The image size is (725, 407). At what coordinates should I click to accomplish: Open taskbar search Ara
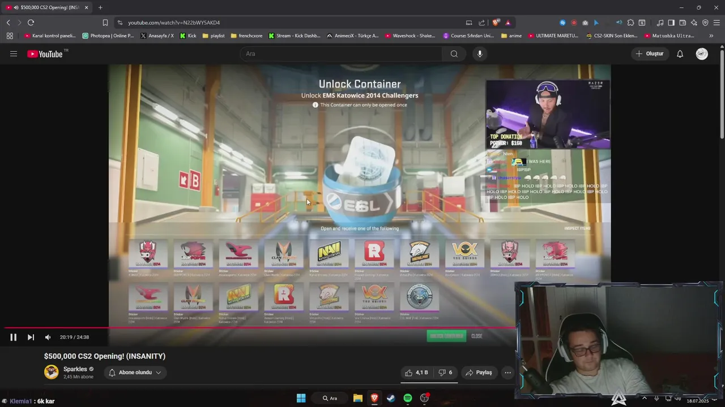click(x=330, y=398)
